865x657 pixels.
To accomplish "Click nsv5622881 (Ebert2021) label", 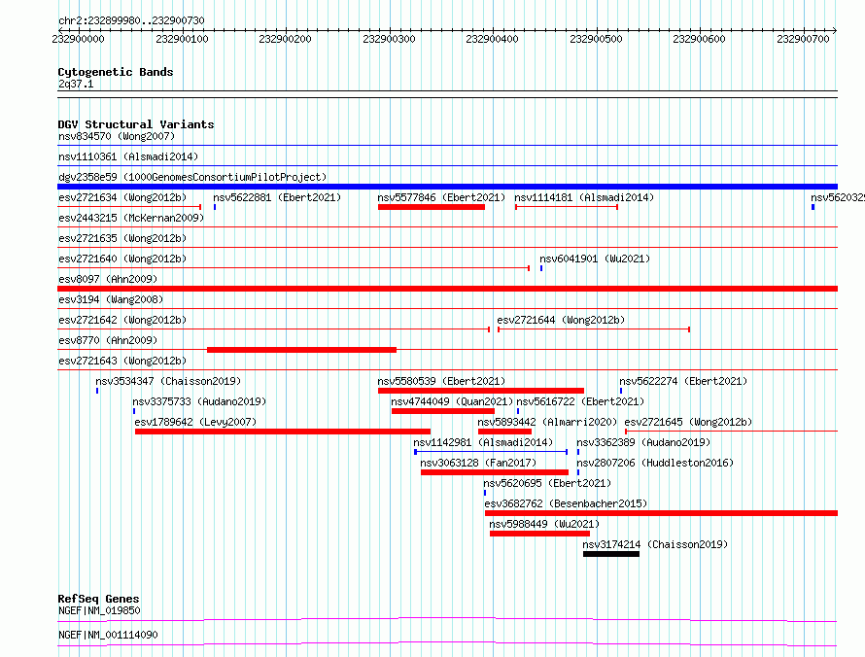I will click(277, 197).
